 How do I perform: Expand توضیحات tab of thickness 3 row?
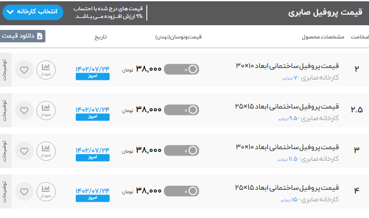[x=5, y=150]
